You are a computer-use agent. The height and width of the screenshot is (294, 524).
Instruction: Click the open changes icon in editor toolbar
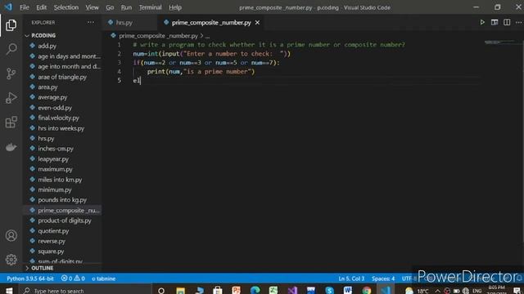coord(495,22)
